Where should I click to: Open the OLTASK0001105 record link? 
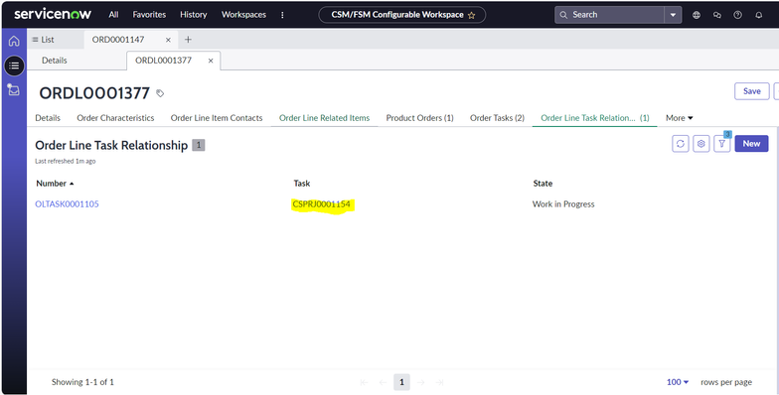[x=68, y=204]
